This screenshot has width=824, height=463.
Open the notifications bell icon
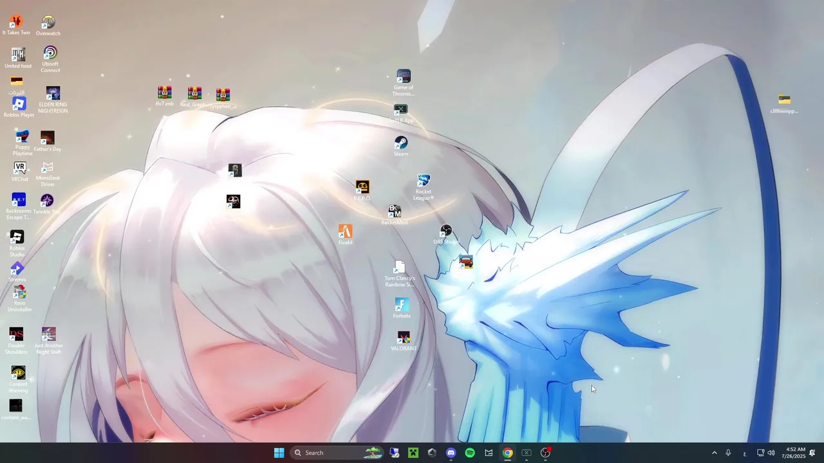pyautogui.click(x=812, y=453)
